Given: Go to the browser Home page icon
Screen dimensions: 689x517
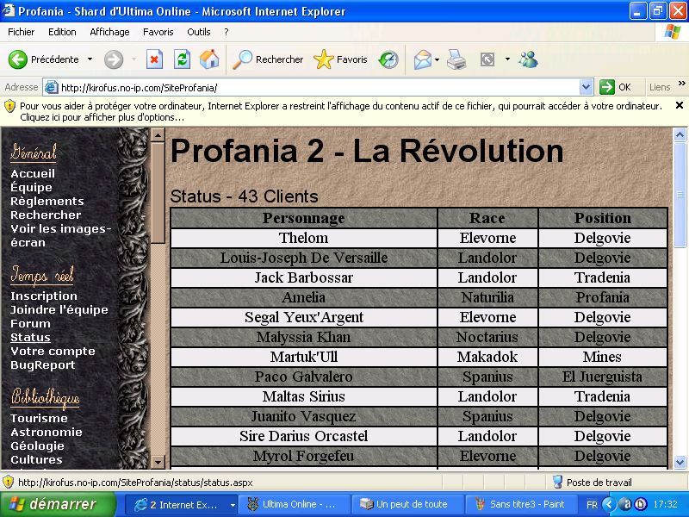Looking at the screenshot, I should 209,59.
